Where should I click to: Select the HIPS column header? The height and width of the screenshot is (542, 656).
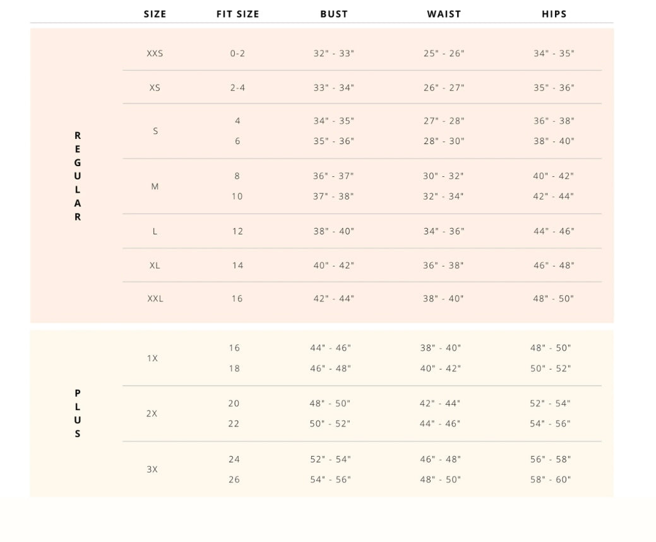tap(554, 14)
